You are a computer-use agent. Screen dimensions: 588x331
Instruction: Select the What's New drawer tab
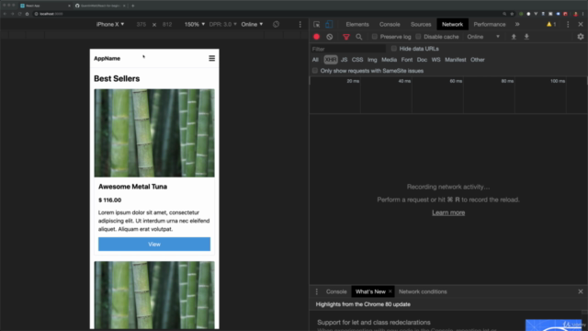pyautogui.click(x=370, y=291)
